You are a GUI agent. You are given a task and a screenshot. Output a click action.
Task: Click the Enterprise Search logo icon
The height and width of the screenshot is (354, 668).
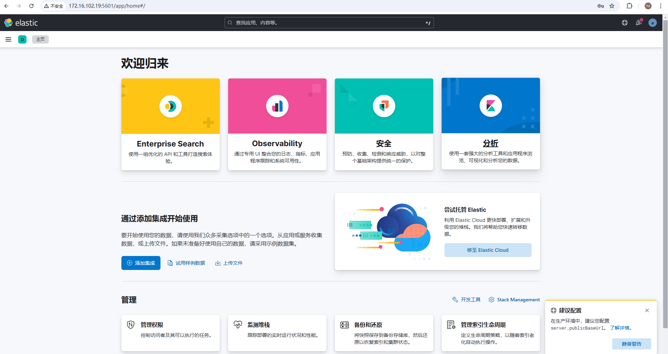171,106
